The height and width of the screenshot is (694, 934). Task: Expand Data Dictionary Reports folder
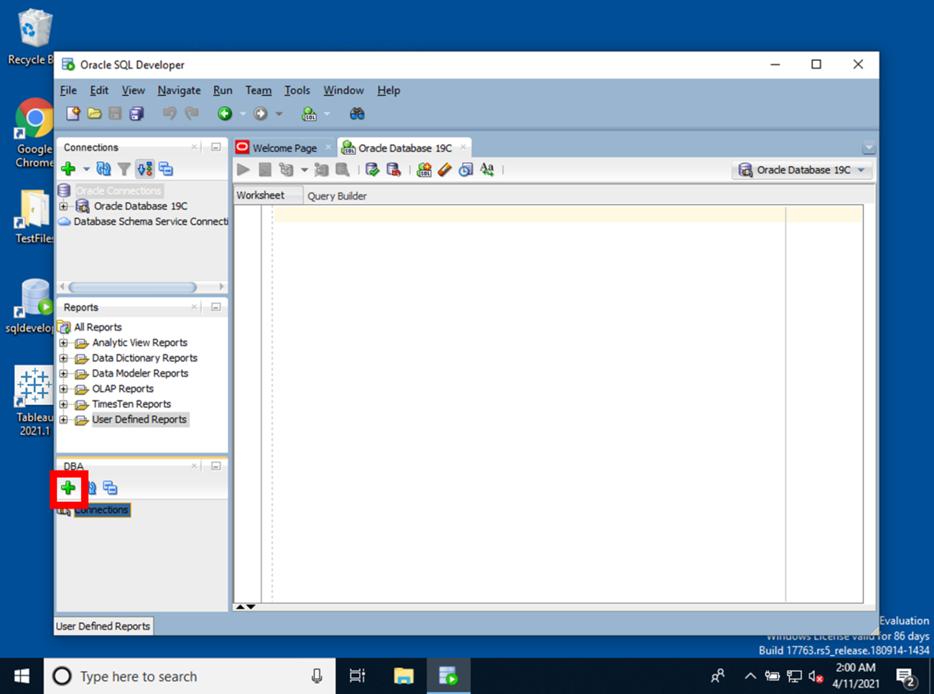pos(64,358)
